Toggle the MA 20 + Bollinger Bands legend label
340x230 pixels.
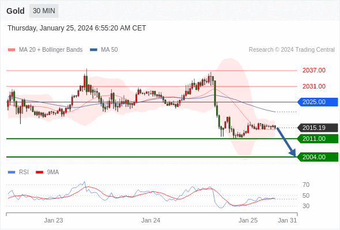pos(51,50)
